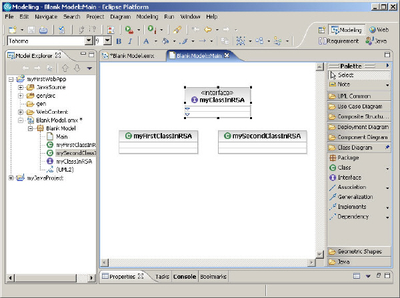Click the Save toolbar icon
This screenshot has height=298, width=400.
(31, 30)
